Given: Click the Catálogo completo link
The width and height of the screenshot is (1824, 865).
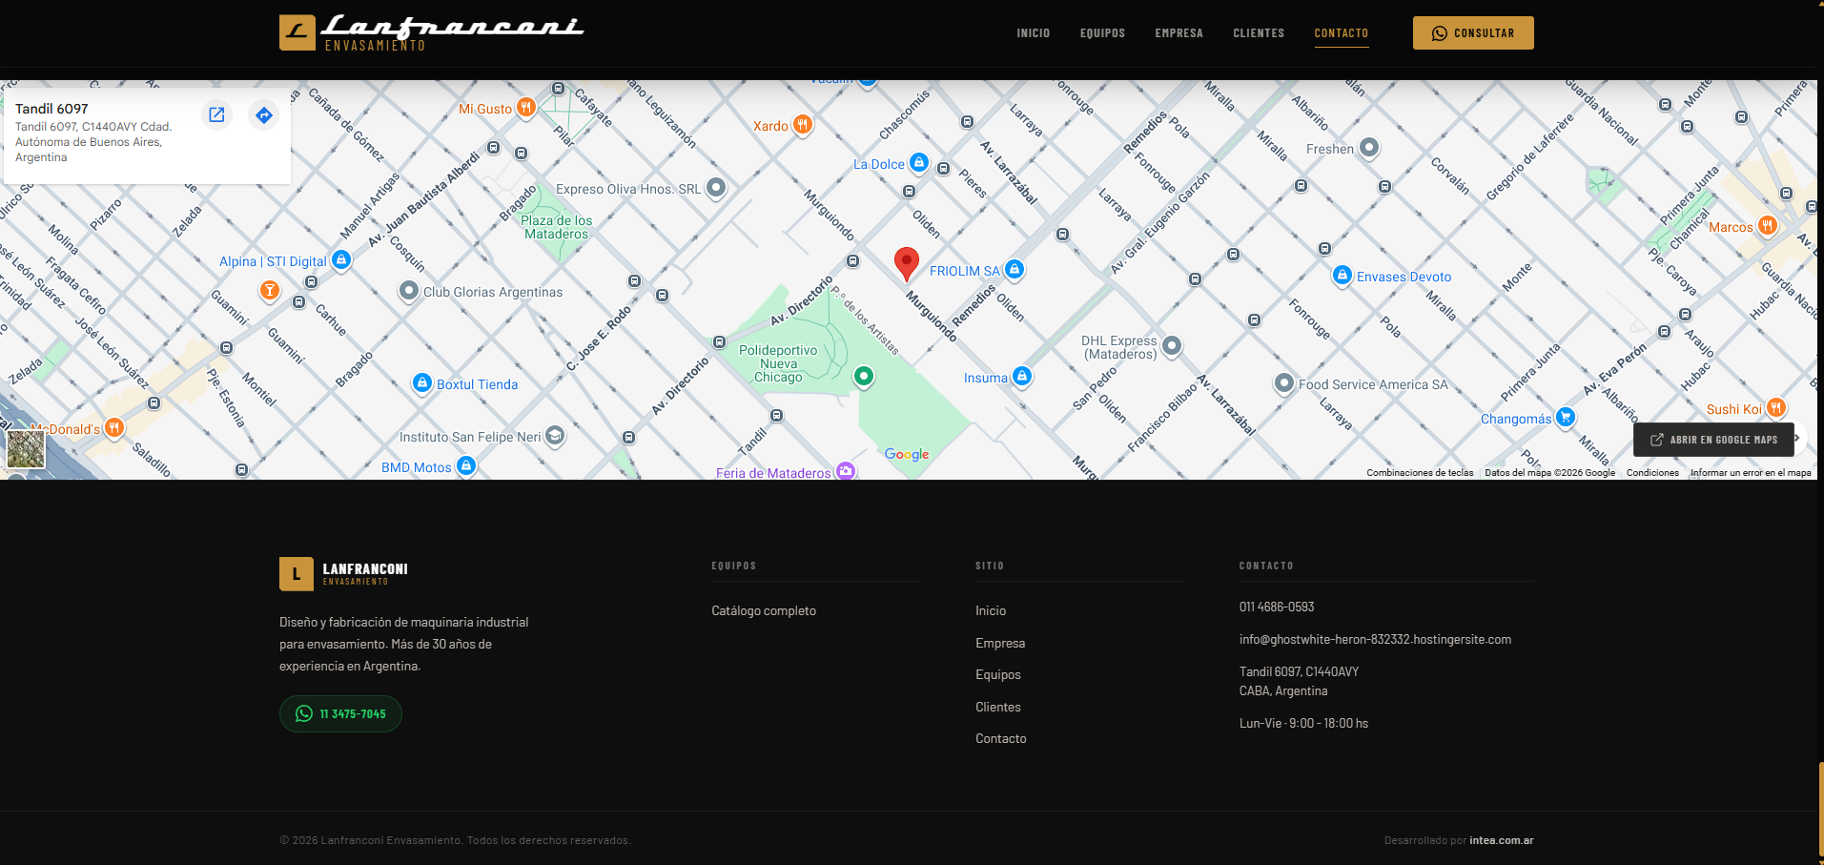Looking at the screenshot, I should click(x=763, y=610).
